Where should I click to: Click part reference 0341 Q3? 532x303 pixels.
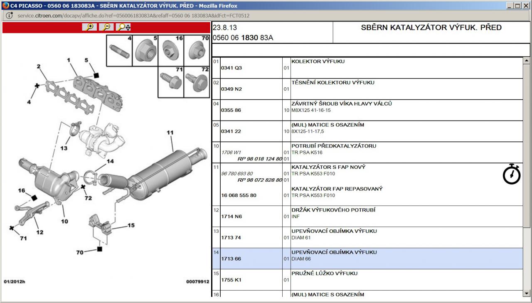point(232,68)
